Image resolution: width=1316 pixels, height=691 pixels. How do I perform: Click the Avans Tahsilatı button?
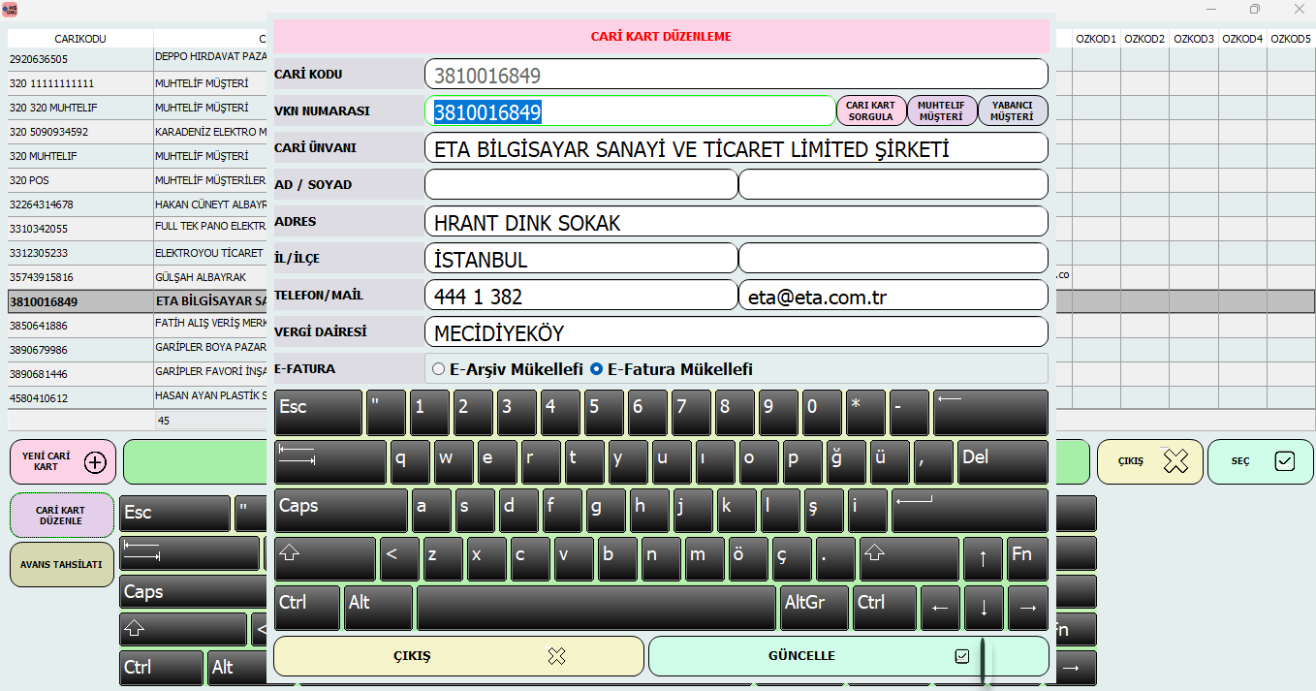click(x=62, y=564)
